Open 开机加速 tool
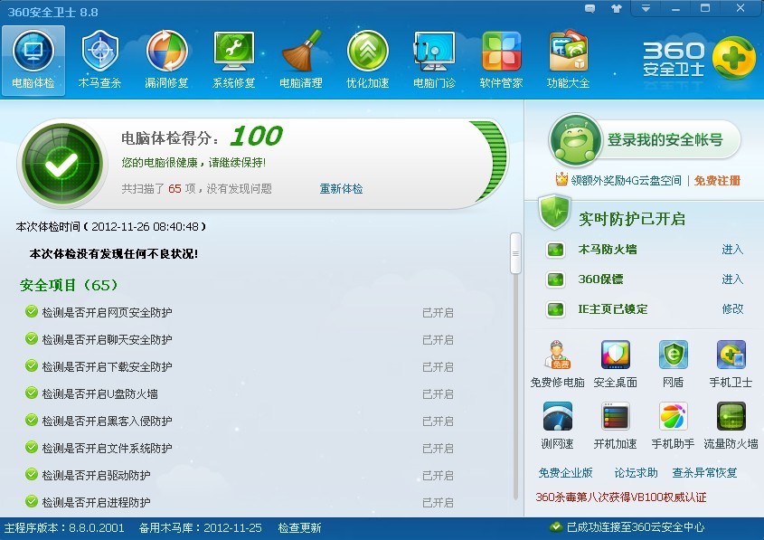The width and height of the screenshot is (764, 540). click(616, 425)
